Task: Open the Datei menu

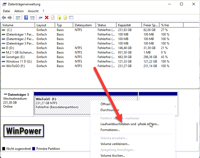Action: point(7,11)
